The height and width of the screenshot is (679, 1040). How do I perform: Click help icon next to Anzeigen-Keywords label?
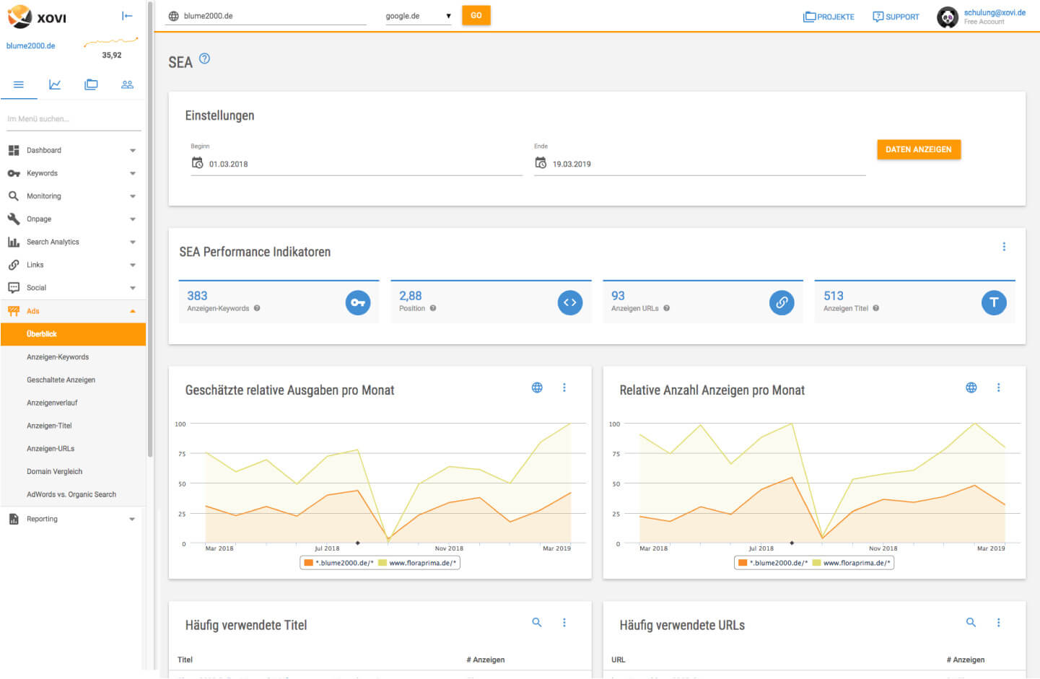pos(257,308)
